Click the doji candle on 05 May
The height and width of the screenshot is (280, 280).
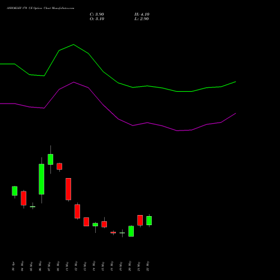point(32,207)
